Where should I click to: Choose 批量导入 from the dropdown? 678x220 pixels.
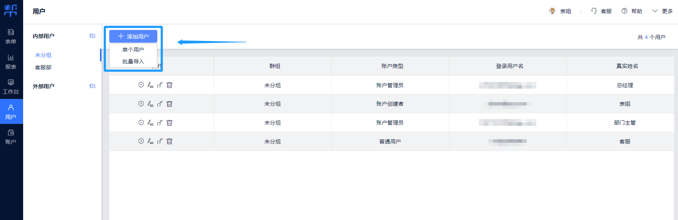(x=133, y=62)
